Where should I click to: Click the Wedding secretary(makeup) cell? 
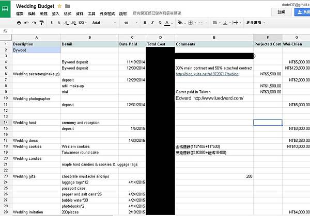[x=36, y=74]
